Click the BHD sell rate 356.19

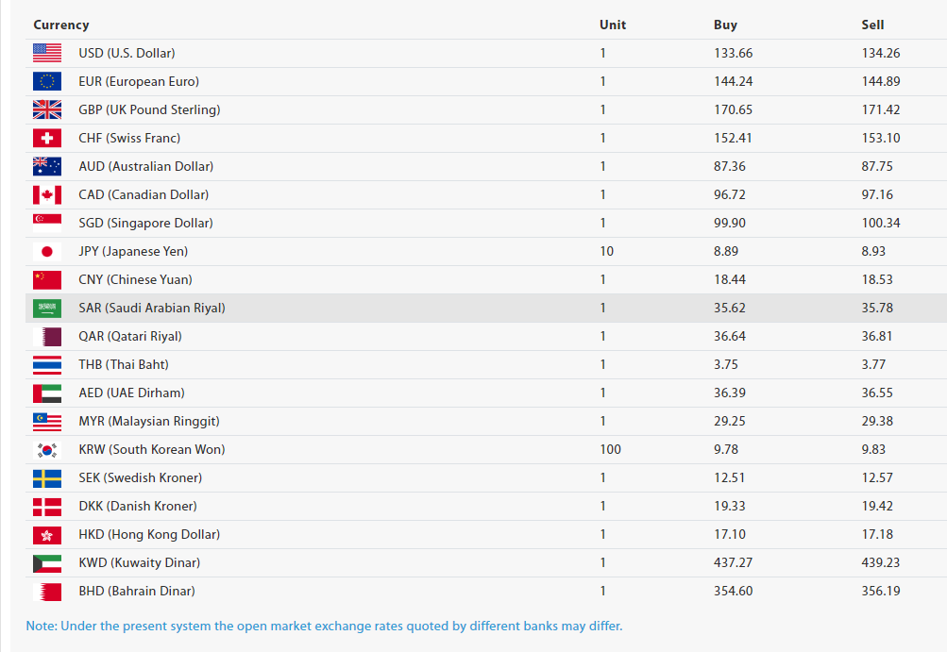(x=881, y=591)
